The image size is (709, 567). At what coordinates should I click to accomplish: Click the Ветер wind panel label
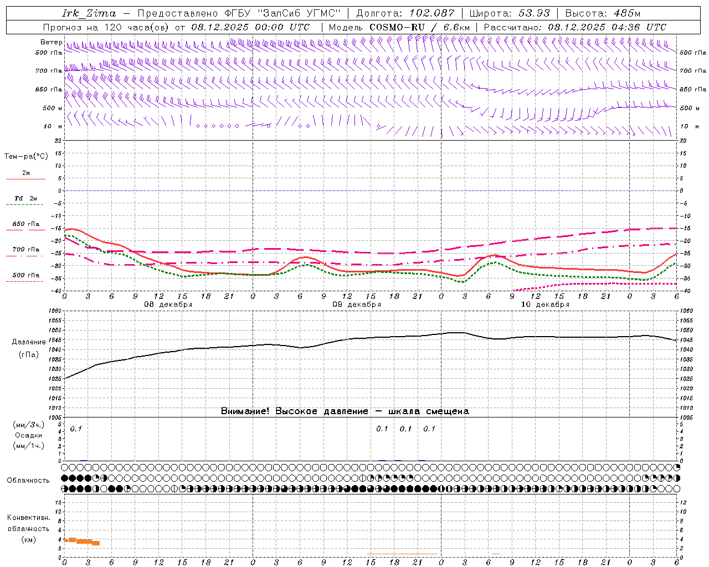coord(51,42)
